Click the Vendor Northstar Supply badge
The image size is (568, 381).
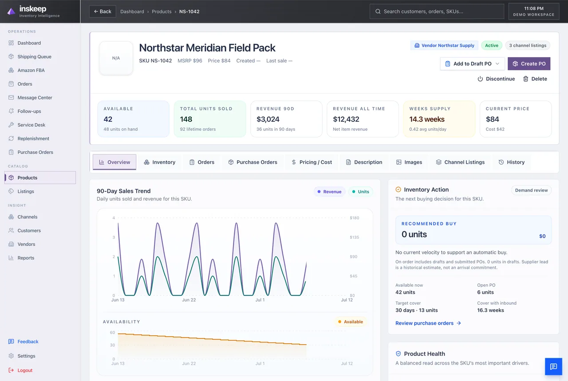pyautogui.click(x=444, y=45)
